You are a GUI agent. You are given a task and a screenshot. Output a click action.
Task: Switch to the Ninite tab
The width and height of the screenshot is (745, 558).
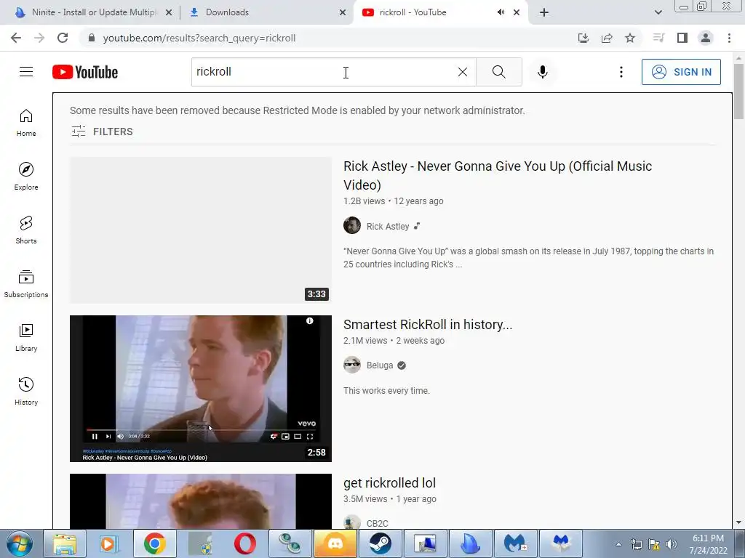point(94,12)
